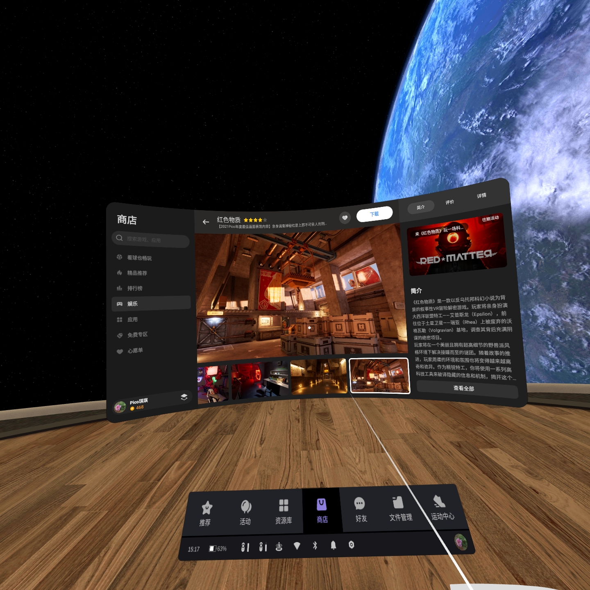Click the 下载 download button
Image resolution: width=590 pixels, height=590 pixels.
(374, 214)
